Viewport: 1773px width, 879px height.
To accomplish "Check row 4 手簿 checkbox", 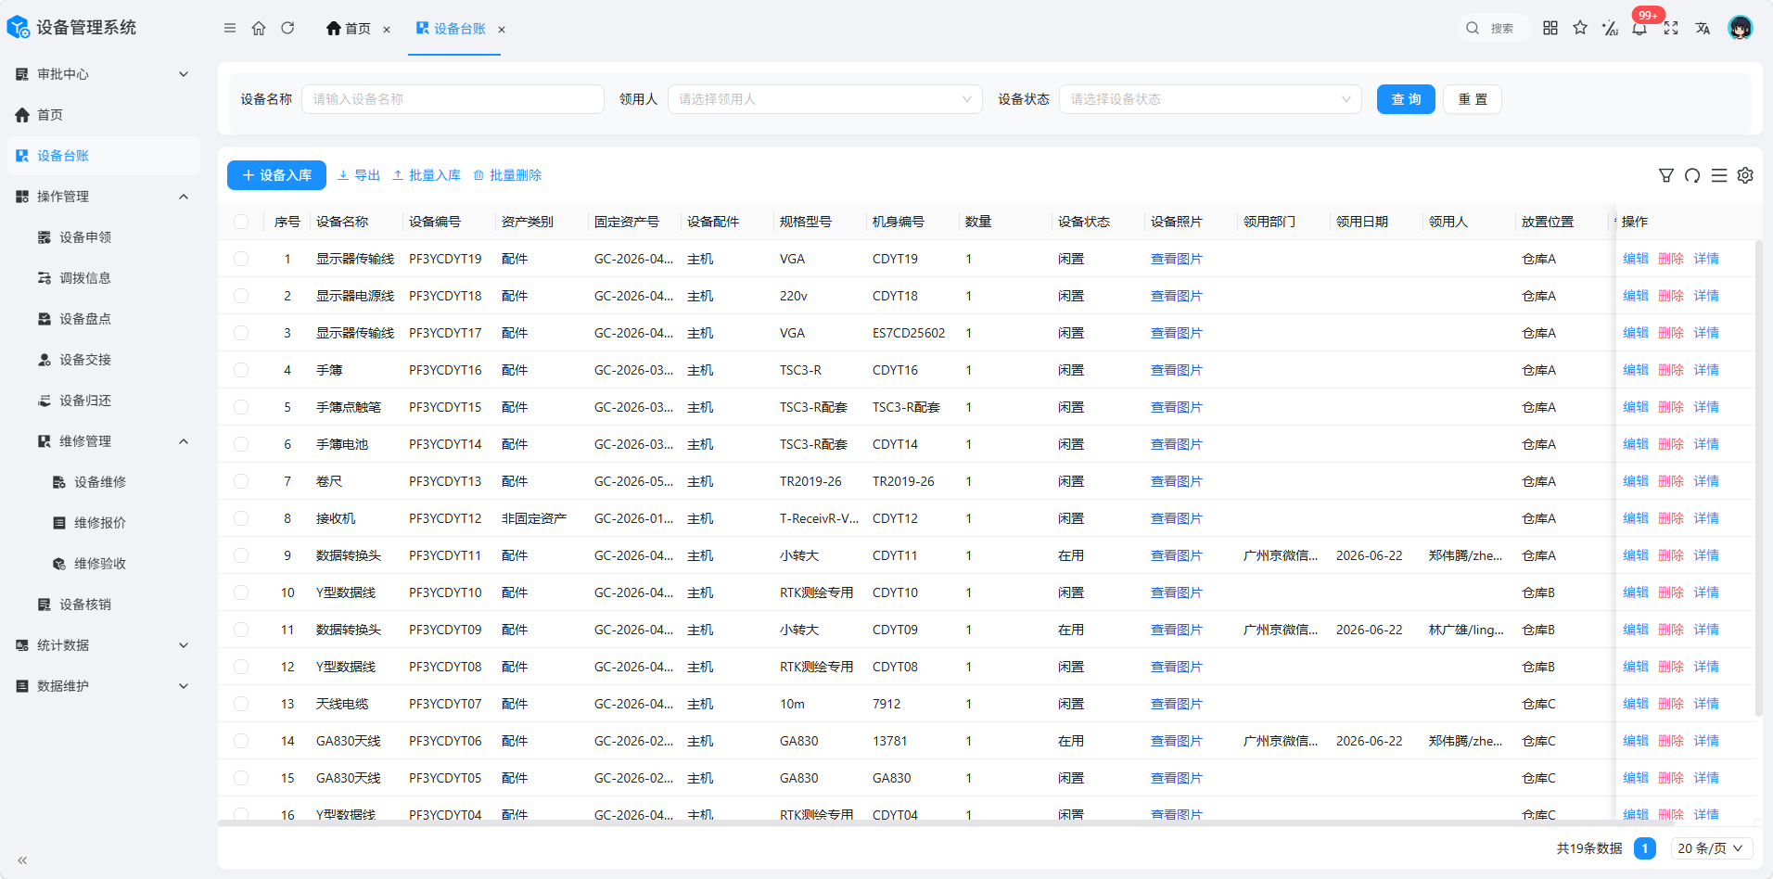I will [241, 370].
